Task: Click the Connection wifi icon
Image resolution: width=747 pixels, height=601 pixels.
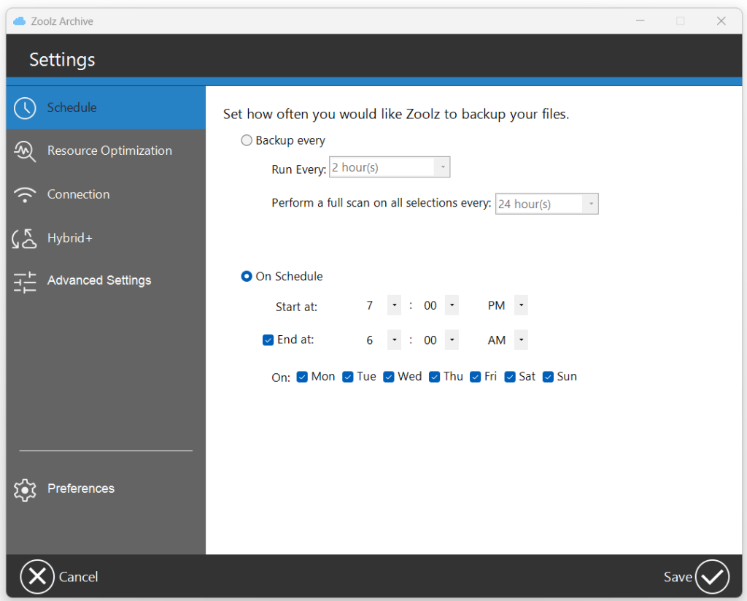Action: [x=24, y=194]
